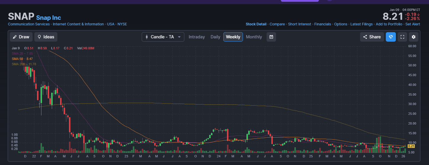Open the Draw tools button
The height and width of the screenshot is (165, 429).
pos(21,37)
